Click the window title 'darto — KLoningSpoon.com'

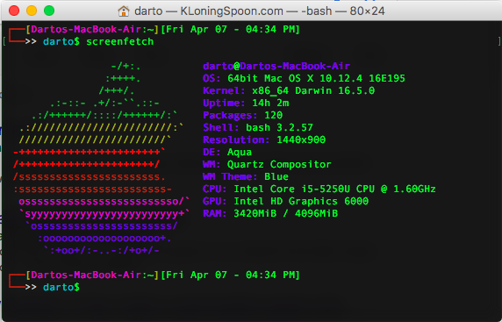(x=209, y=11)
